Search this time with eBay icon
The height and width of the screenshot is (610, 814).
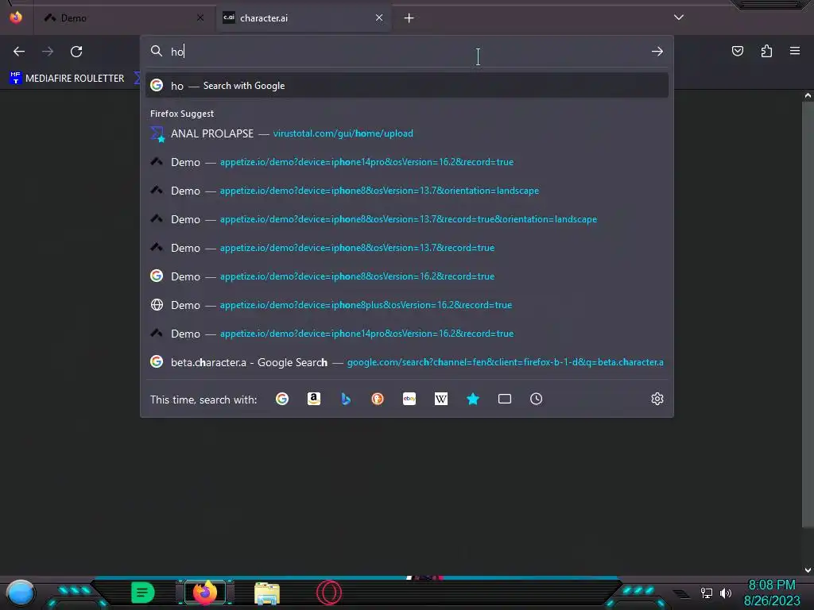[409, 399]
